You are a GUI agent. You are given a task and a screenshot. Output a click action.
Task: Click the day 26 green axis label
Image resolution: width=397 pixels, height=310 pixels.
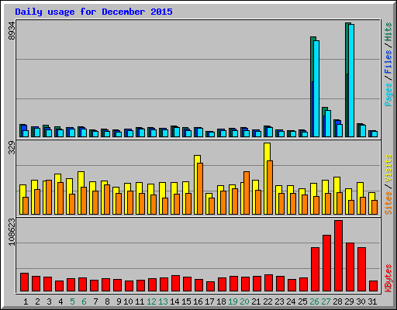click(314, 301)
